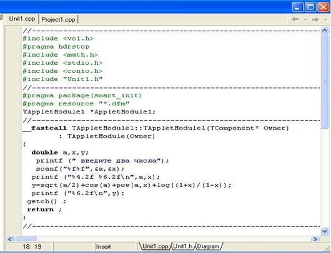Click the editor's left gutter margin

pos(13,131)
